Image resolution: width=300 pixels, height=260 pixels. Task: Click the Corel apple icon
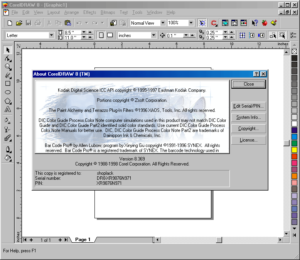[265, 23]
